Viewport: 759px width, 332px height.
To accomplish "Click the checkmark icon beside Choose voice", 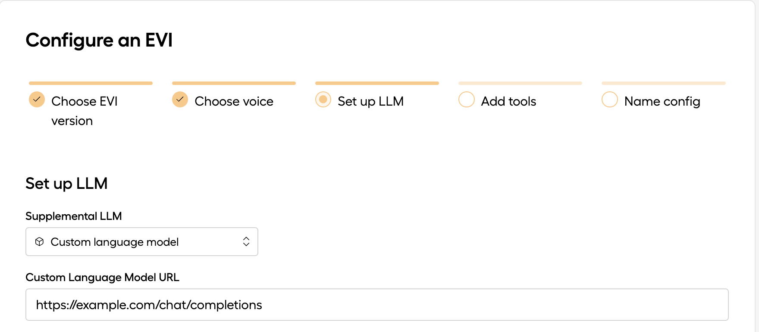I will click(180, 99).
